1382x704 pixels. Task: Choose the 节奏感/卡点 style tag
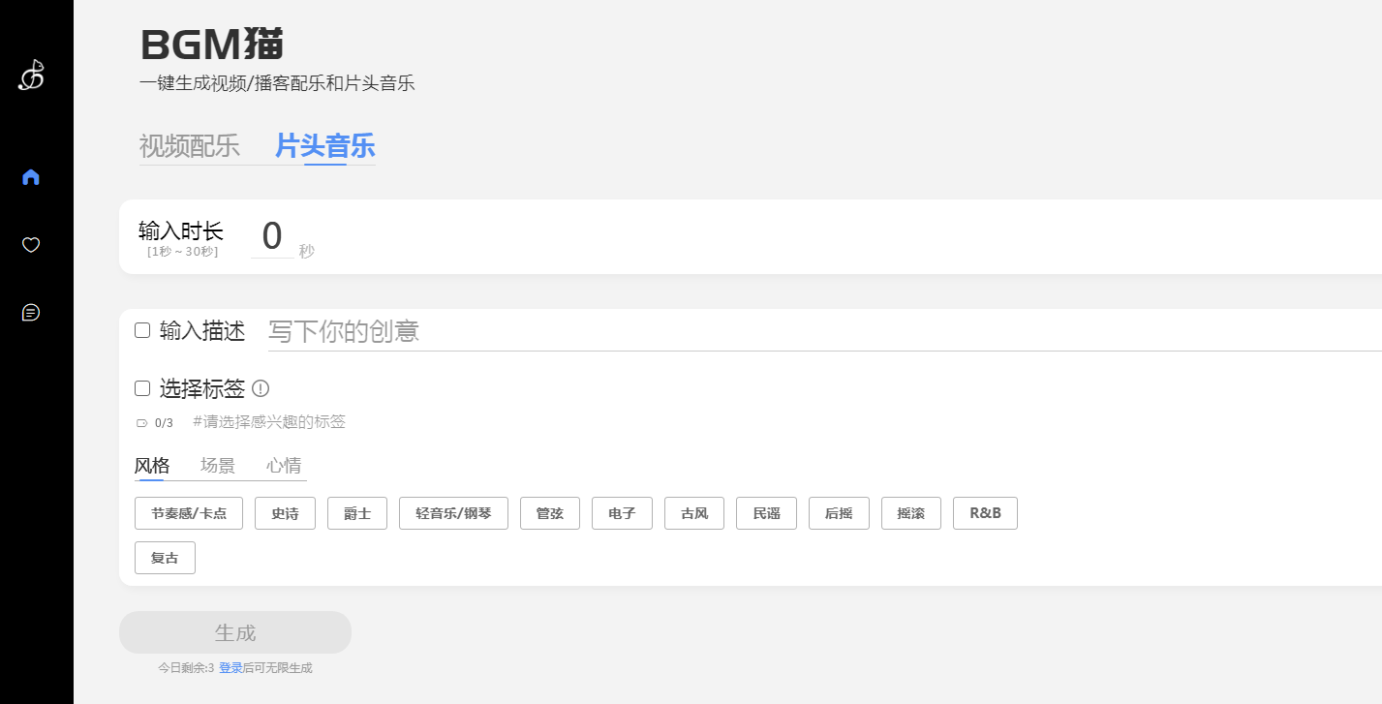pyautogui.click(x=189, y=513)
